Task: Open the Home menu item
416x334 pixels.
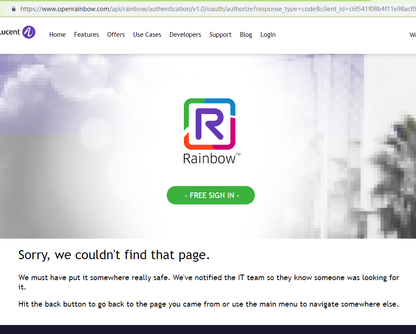Action: click(x=57, y=35)
